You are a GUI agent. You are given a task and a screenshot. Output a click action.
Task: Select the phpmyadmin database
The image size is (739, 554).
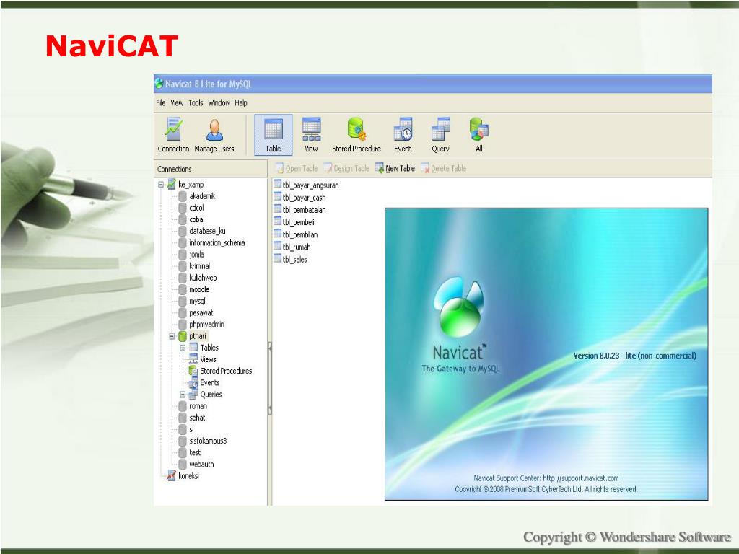pos(206,324)
